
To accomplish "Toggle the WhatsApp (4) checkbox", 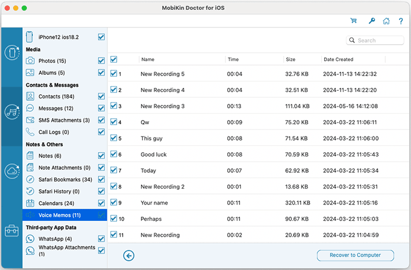I will coord(101,238).
